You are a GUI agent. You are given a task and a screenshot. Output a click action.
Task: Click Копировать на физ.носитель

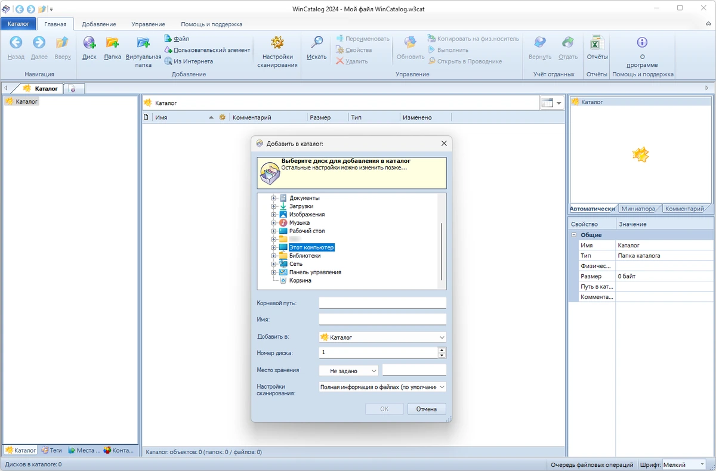[x=473, y=39]
